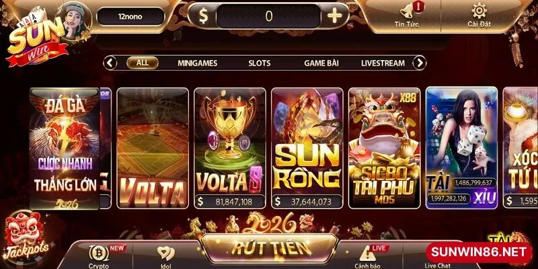Click the RÚT TIỀN withdraw button
Screen dimensions: 538x269
click(x=269, y=248)
